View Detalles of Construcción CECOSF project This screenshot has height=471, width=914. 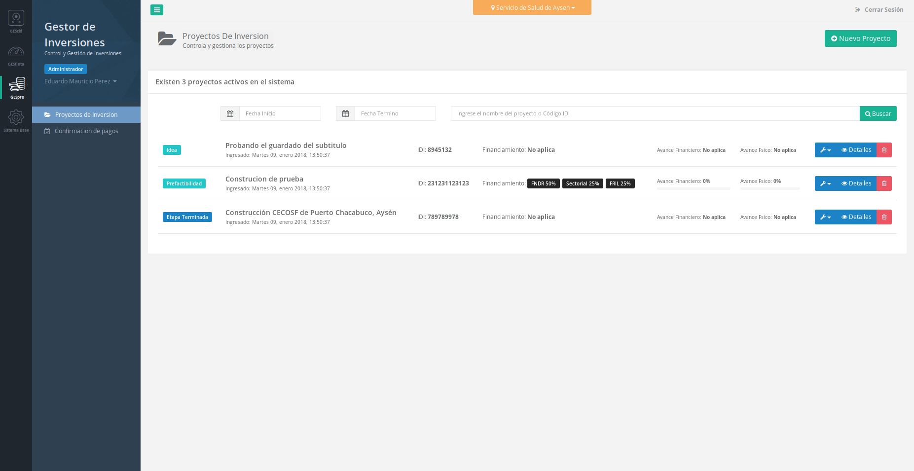click(856, 217)
